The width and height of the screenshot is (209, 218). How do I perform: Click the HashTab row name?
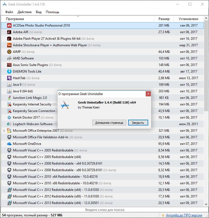(x=19, y=78)
